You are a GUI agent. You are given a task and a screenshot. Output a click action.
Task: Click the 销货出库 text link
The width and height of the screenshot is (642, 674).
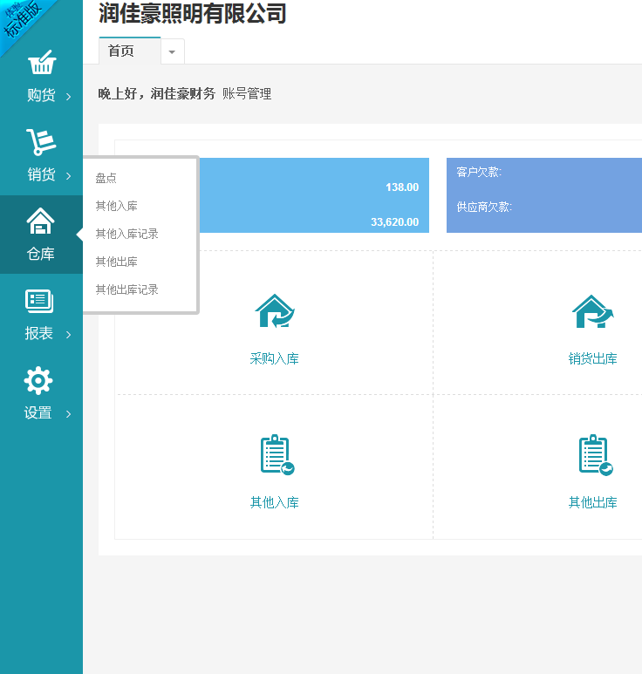tap(592, 358)
